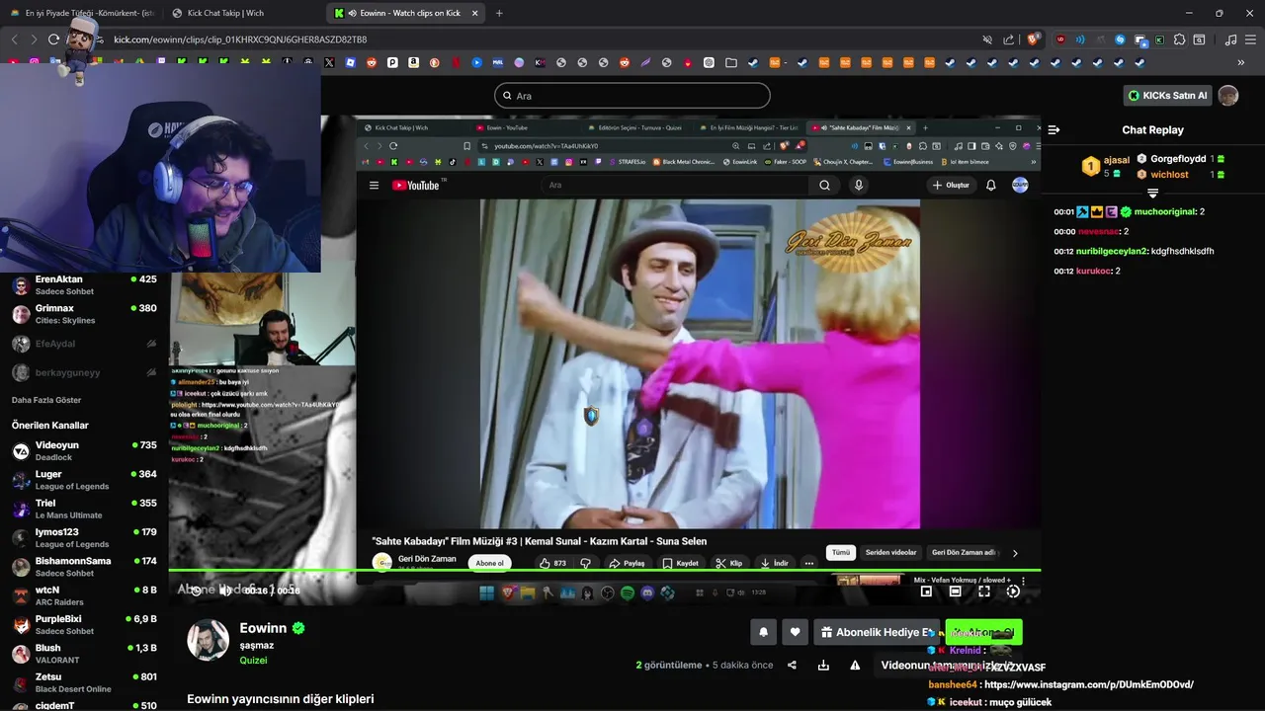This screenshot has width=1265, height=711.
Task: Mute the clip volume speaker icon
Action: click(225, 591)
